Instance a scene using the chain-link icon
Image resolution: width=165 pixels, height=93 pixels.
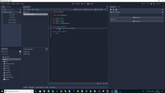5,10
